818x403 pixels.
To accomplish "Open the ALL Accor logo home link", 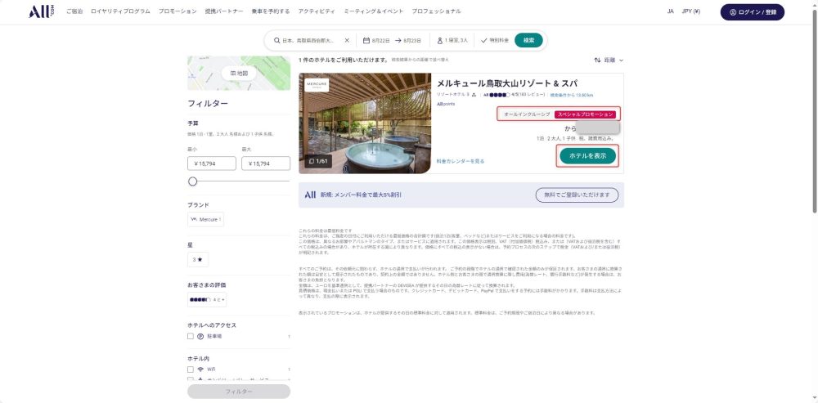I will pyautogui.click(x=41, y=11).
